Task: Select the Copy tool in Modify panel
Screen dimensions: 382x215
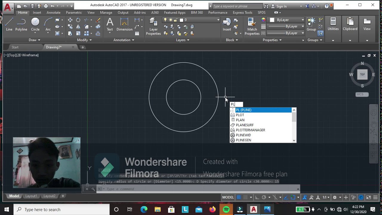Action: point(70,27)
